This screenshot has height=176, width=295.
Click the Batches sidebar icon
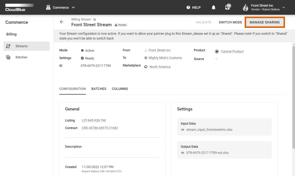pyautogui.click(x=8, y=57)
